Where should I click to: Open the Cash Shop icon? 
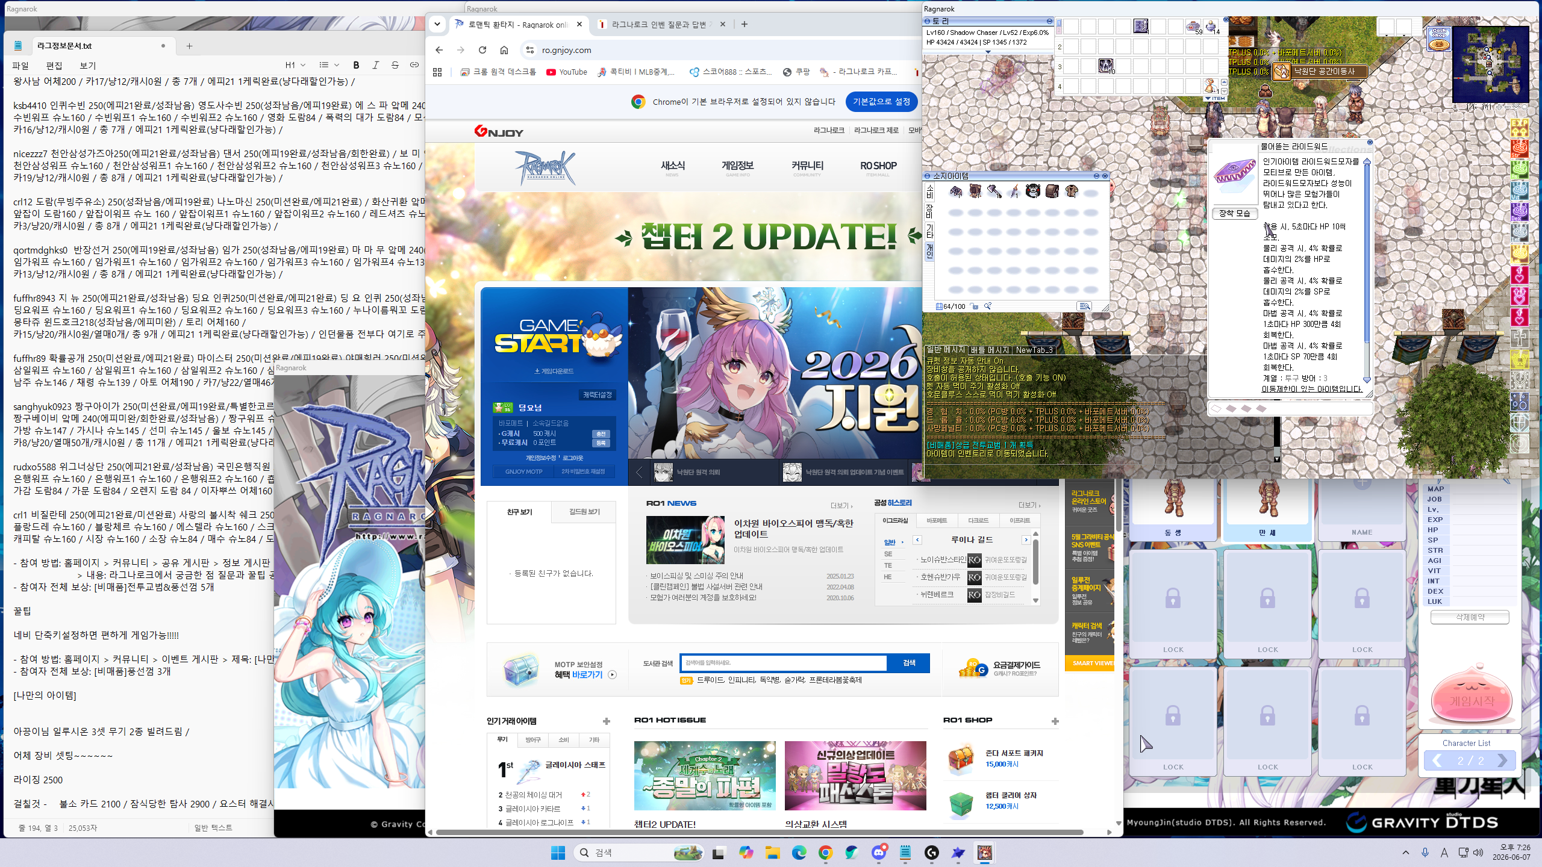coord(1439,38)
